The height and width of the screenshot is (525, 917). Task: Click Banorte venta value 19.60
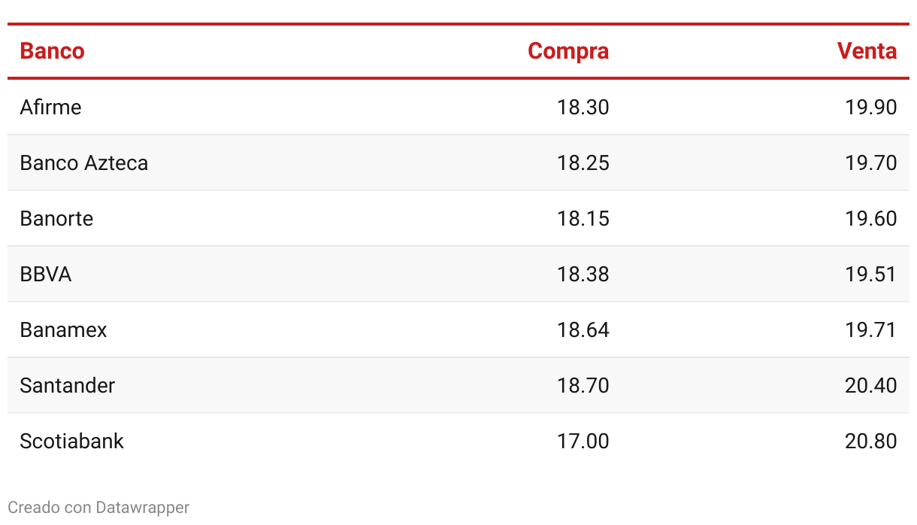point(871,218)
